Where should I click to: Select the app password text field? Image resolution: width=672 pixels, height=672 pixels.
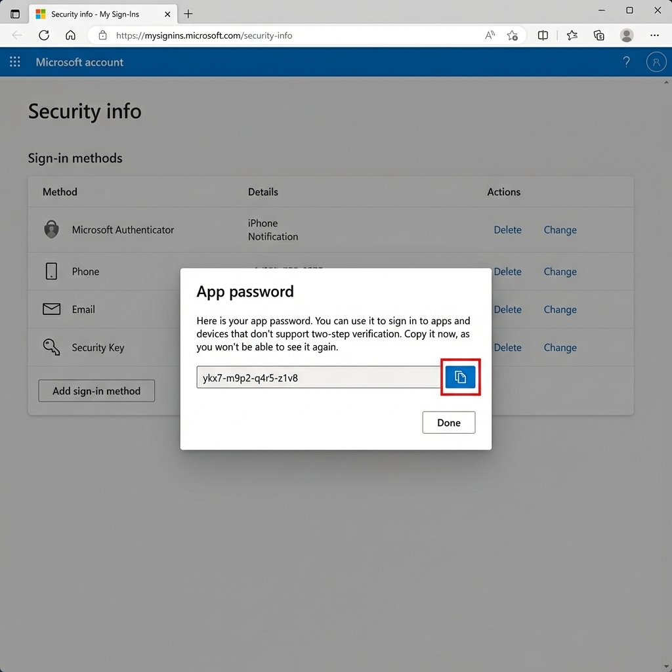318,378
